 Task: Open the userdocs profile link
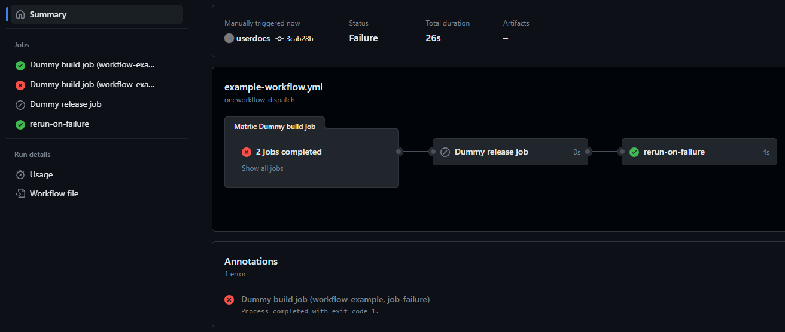[253, 38]
